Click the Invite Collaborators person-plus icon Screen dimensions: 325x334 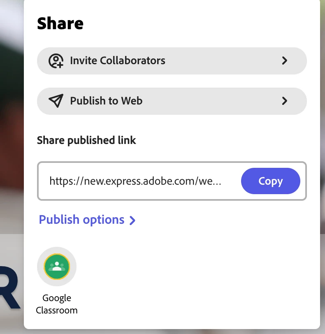pos(56,61)
